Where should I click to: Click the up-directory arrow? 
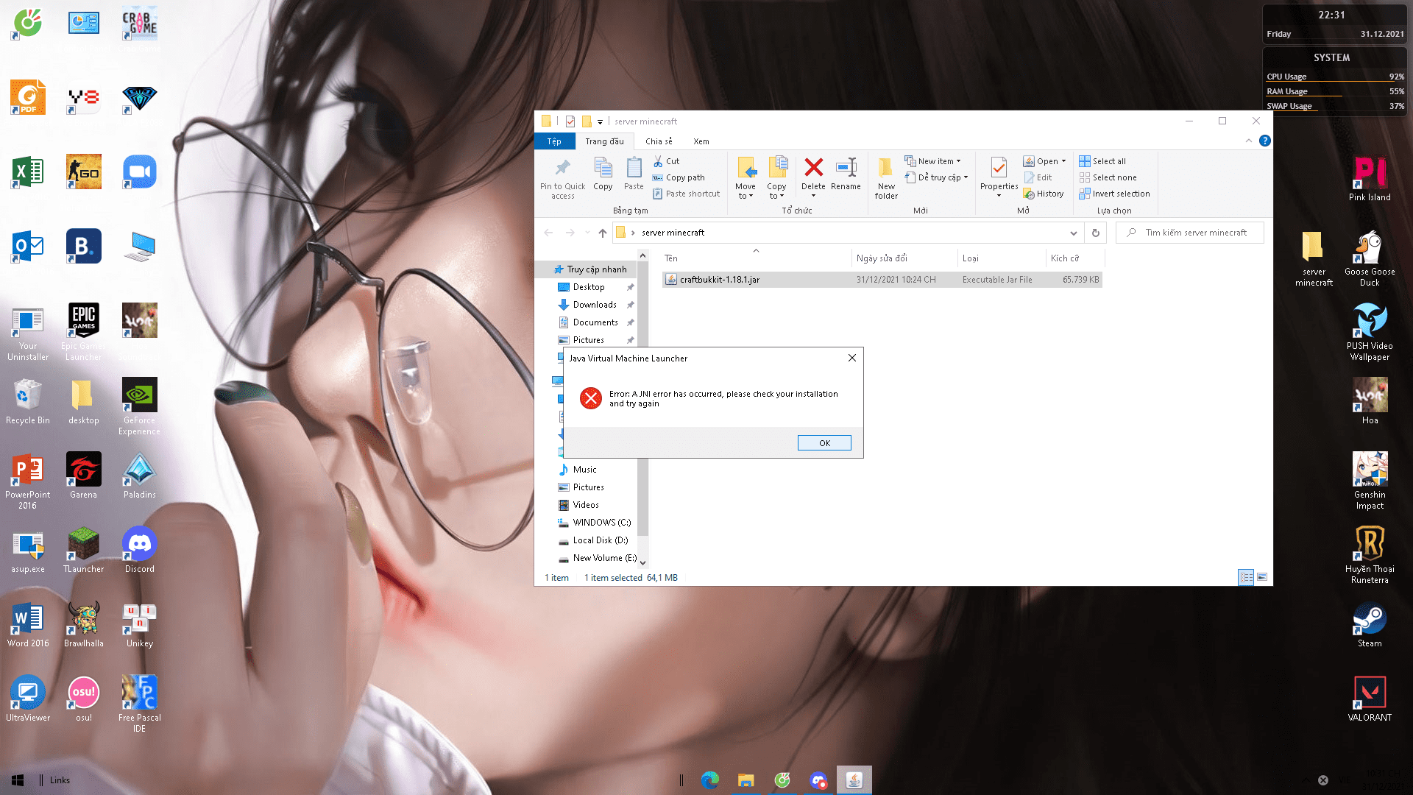(602, 233)
